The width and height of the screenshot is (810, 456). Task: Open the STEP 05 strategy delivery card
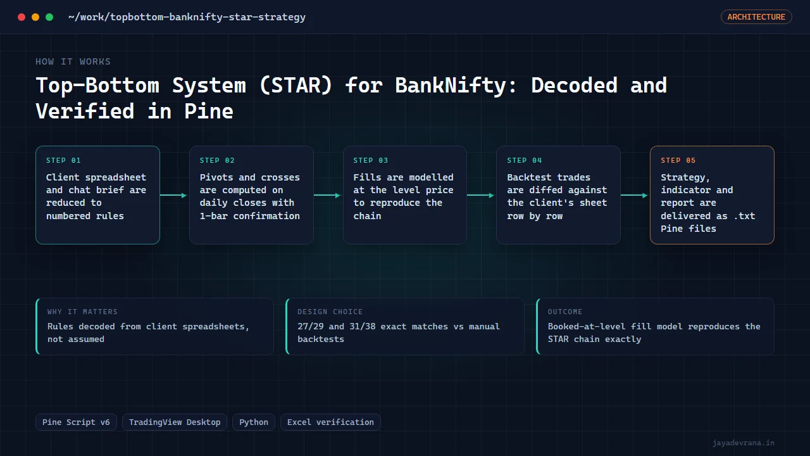(712, 195)
